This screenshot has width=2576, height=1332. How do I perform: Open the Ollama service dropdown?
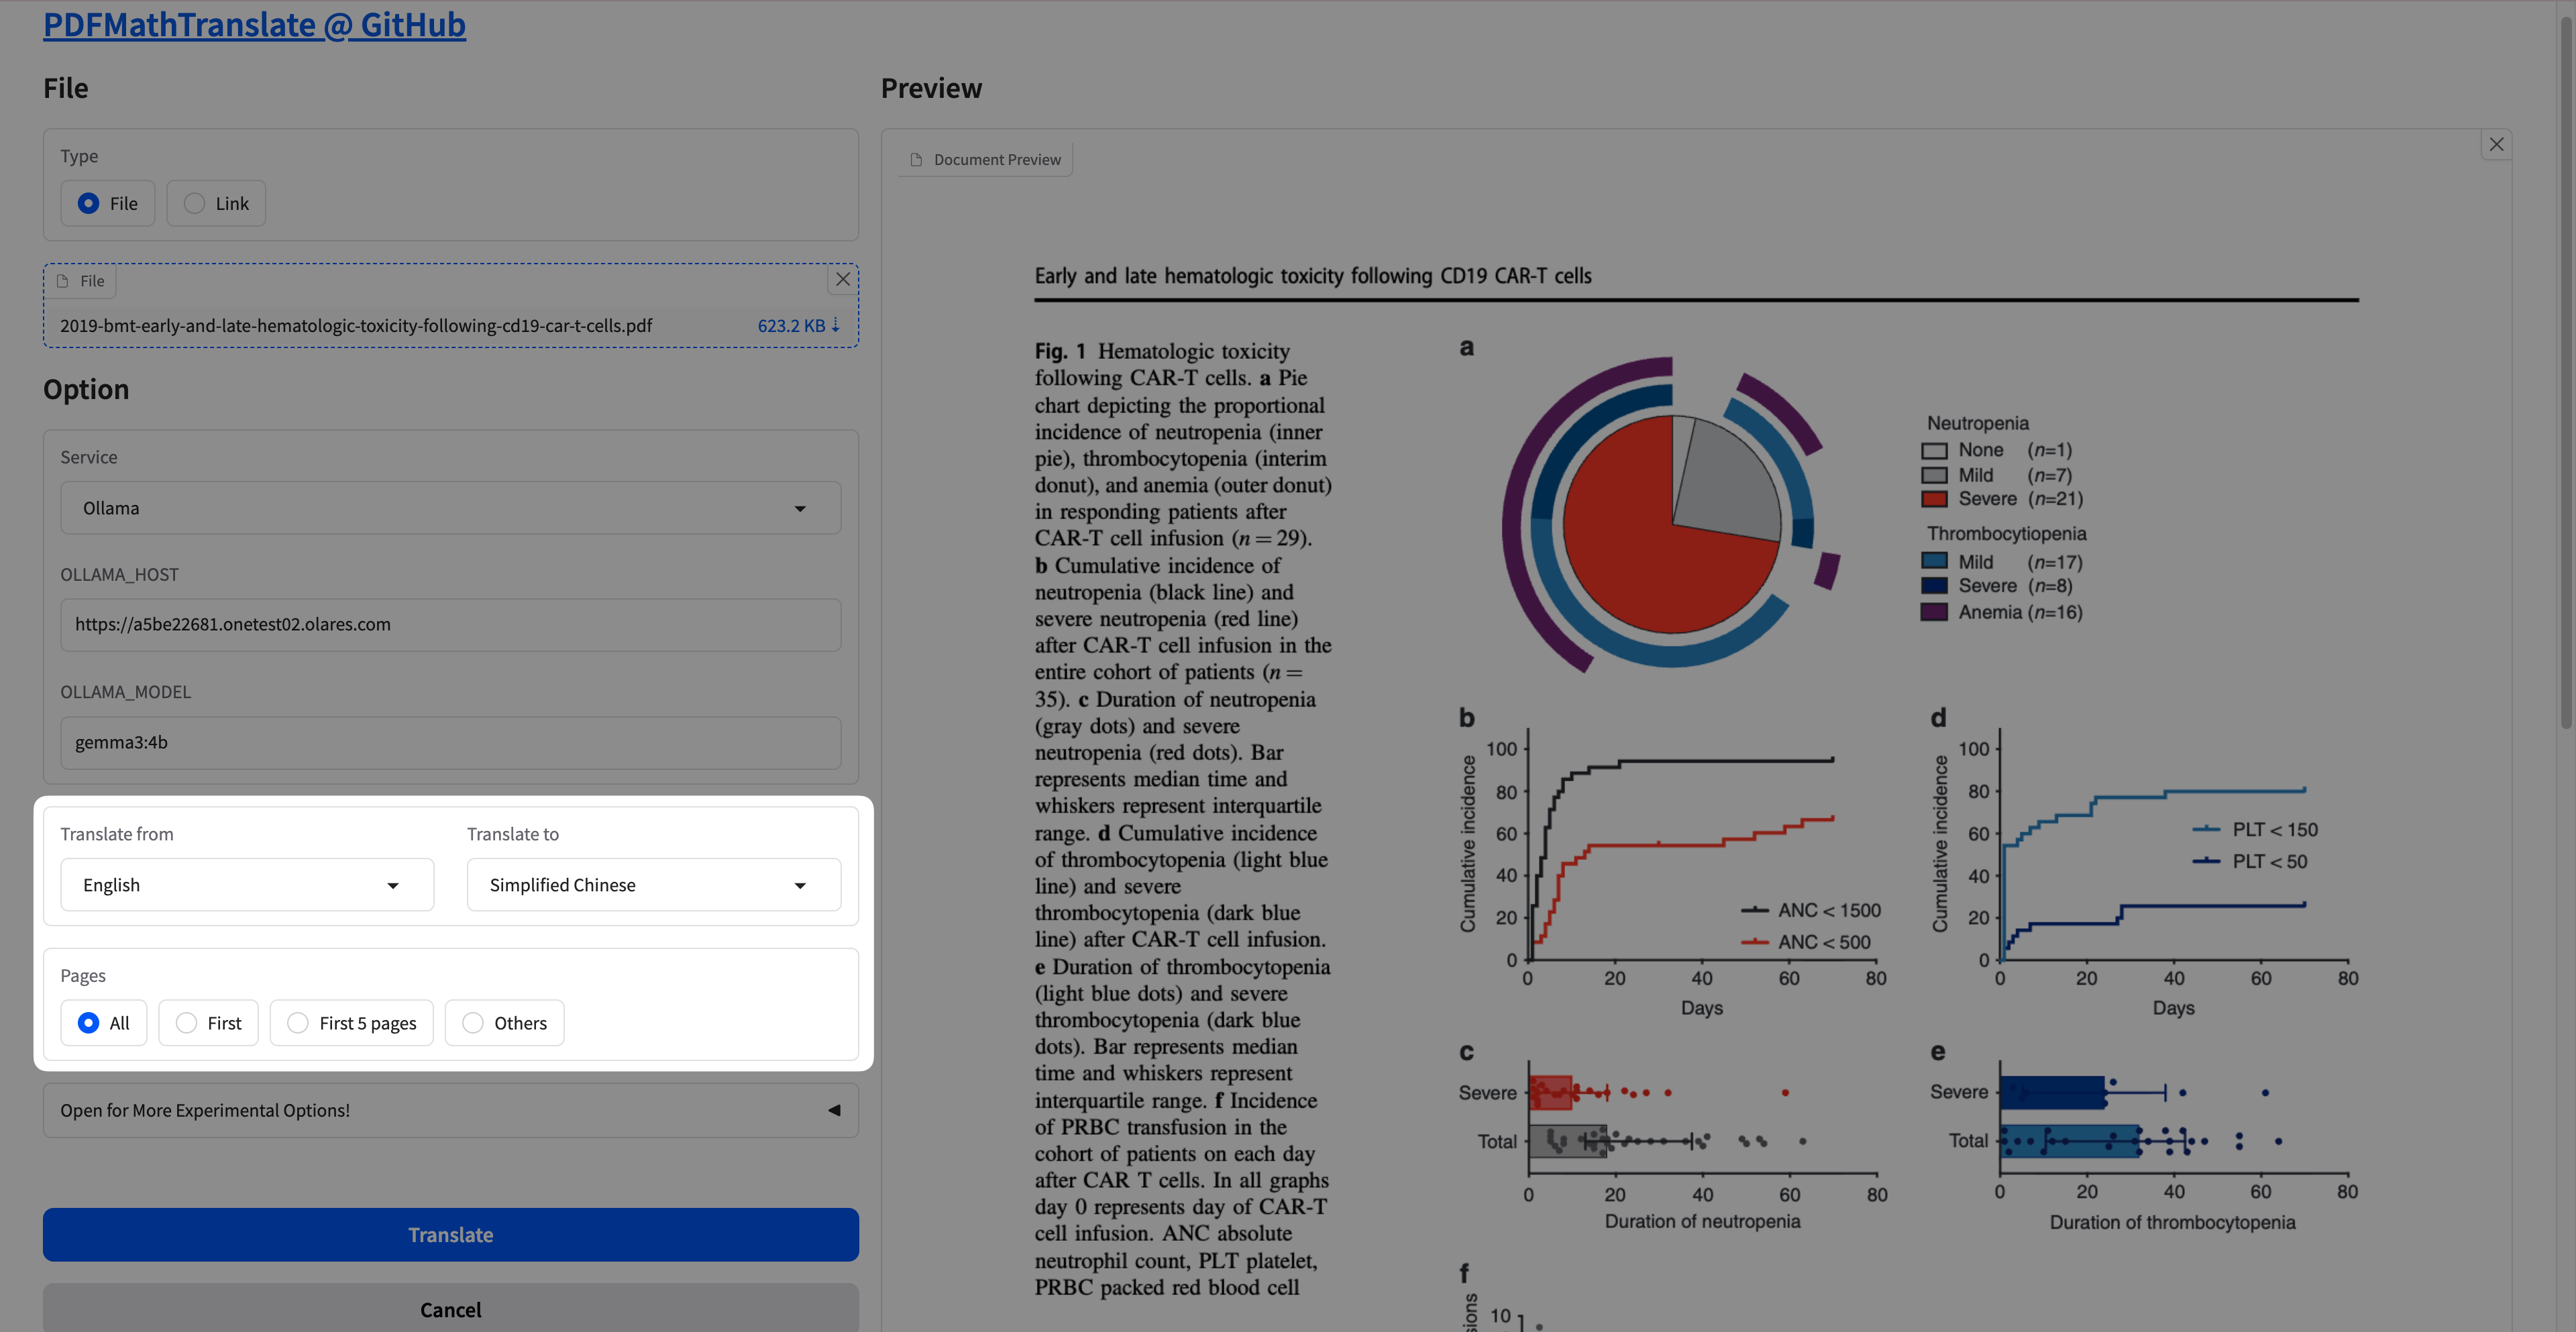[x=450, y=508]
